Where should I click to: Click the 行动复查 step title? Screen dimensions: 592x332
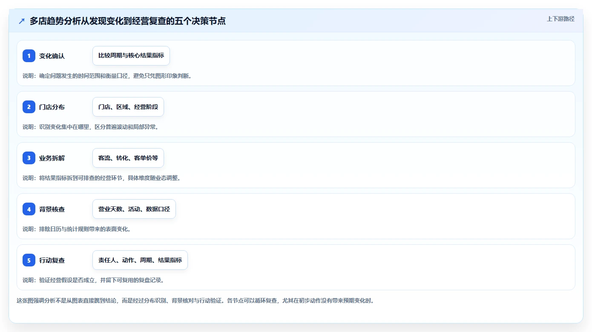point(52,260)
